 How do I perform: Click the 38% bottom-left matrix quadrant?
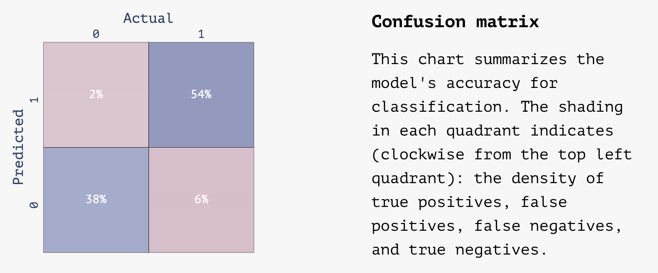[x=96, y=200]
